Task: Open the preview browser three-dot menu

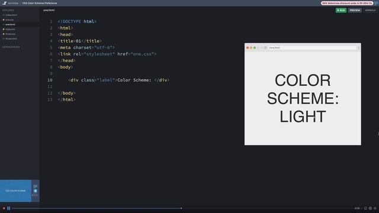Action: [x=359, y=48]
